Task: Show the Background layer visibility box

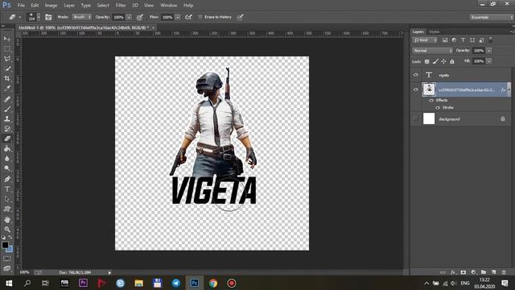Action: 416,118
